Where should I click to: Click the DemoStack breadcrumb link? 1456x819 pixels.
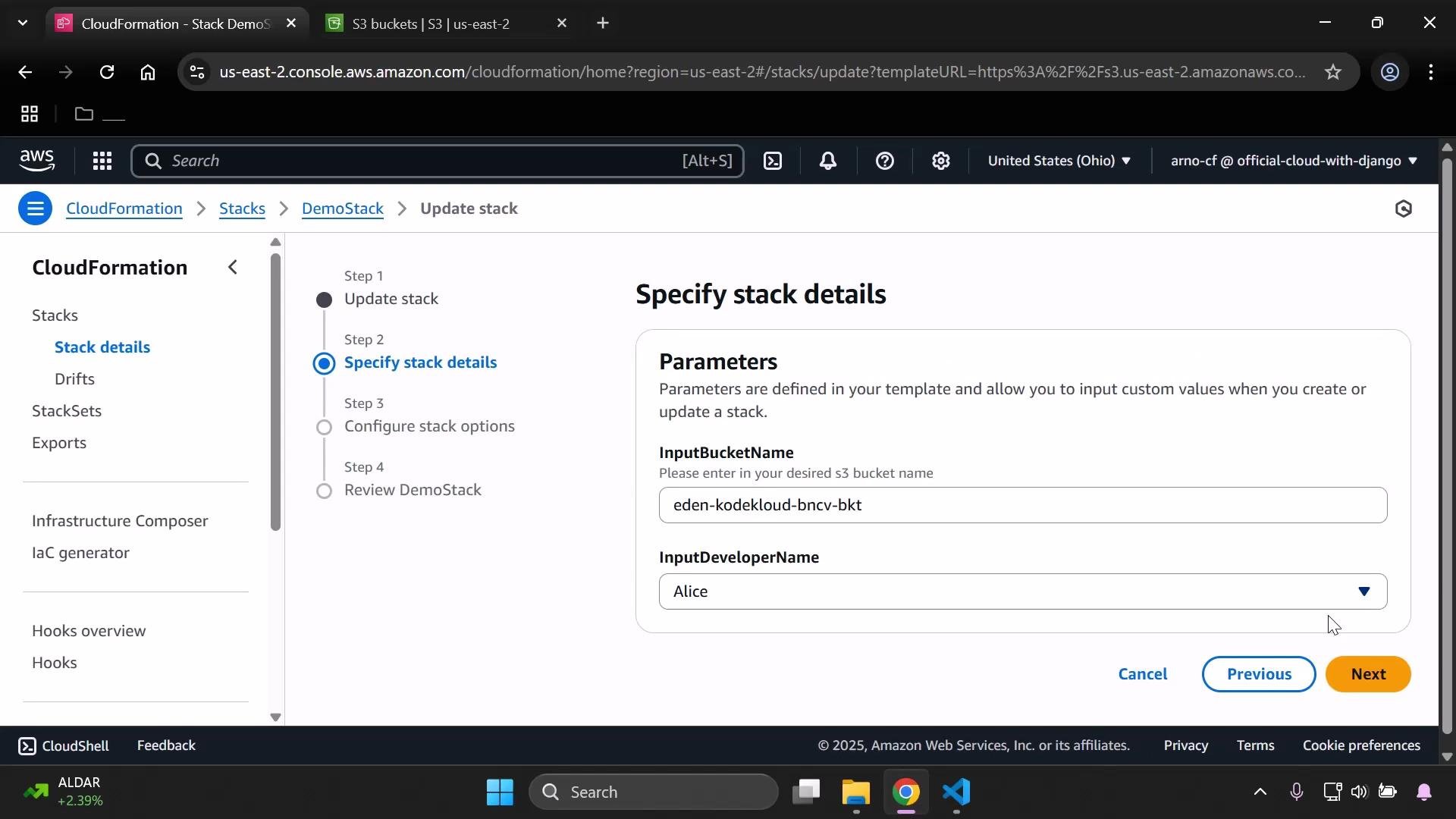click(343, 209)
